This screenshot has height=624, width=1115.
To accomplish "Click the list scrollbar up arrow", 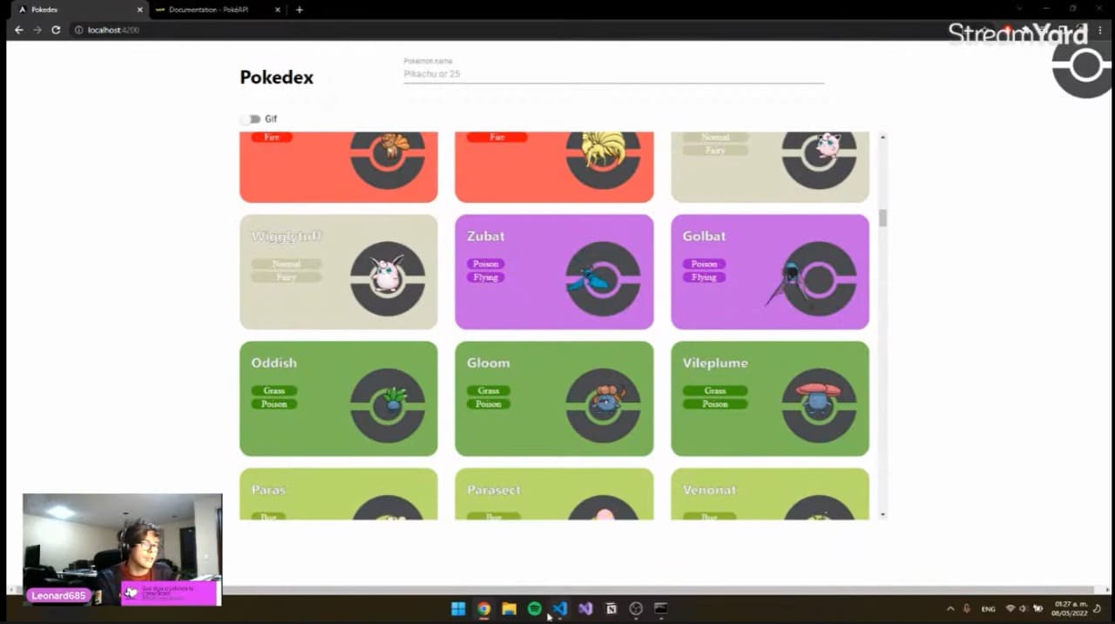I will click(882, 137).
